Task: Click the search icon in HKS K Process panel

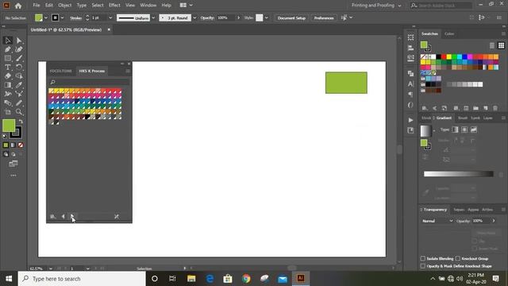Action: (x=53, y=82)
